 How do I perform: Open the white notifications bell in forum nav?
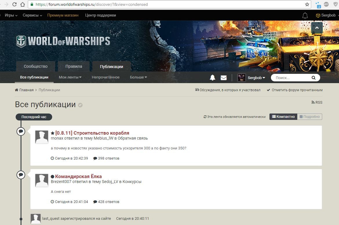point(212,78)
